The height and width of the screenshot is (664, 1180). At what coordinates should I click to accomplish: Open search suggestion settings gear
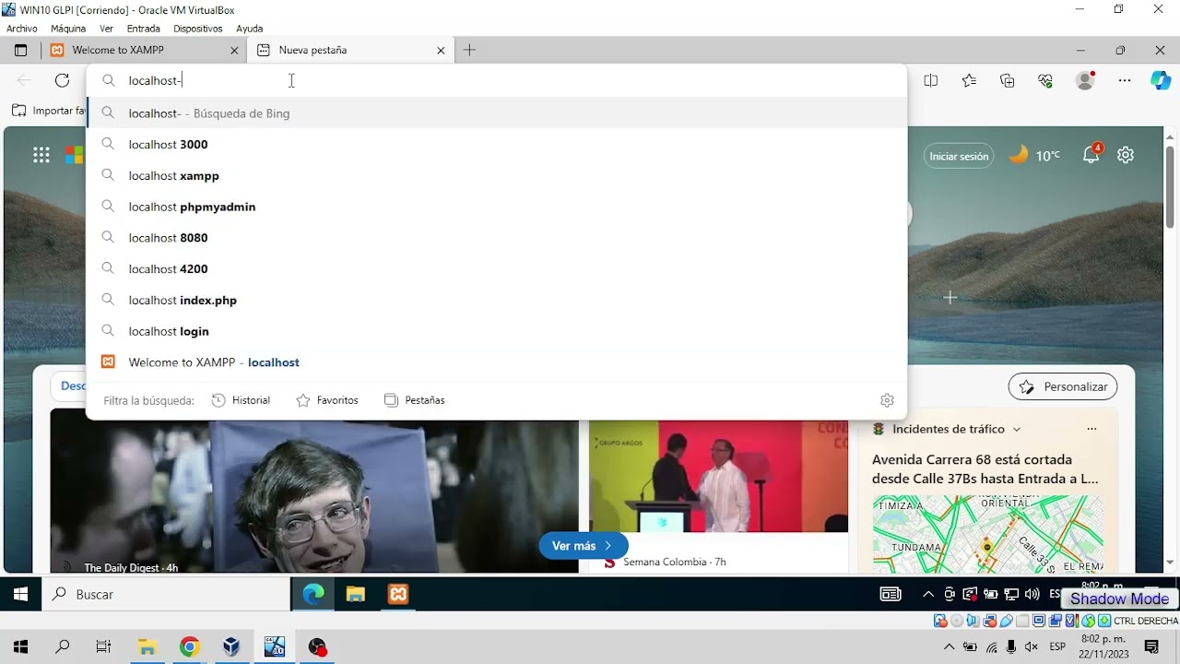pyautogui.click(x=887, y=400)
